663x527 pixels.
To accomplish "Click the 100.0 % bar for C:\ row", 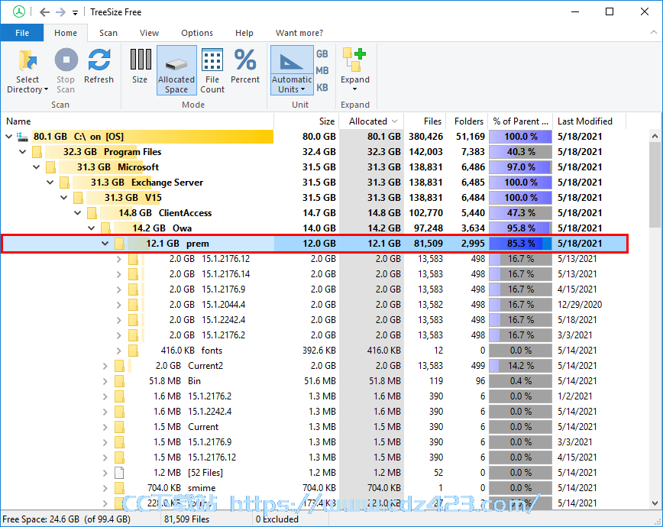I will point(520,137).
